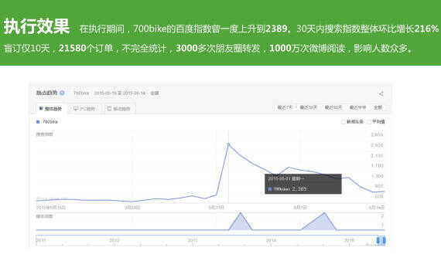
Task: Click the blue help icon beside the chart title
Action: coord(62,93)
